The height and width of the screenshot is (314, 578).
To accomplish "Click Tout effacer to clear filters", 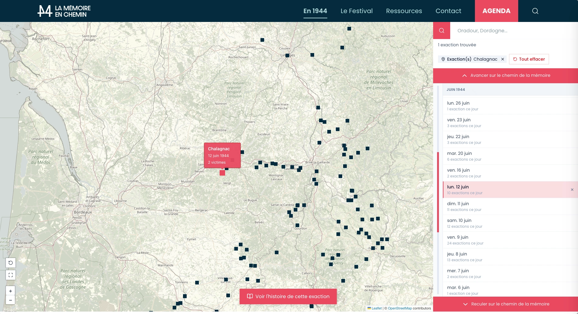I will coord(529,59).
